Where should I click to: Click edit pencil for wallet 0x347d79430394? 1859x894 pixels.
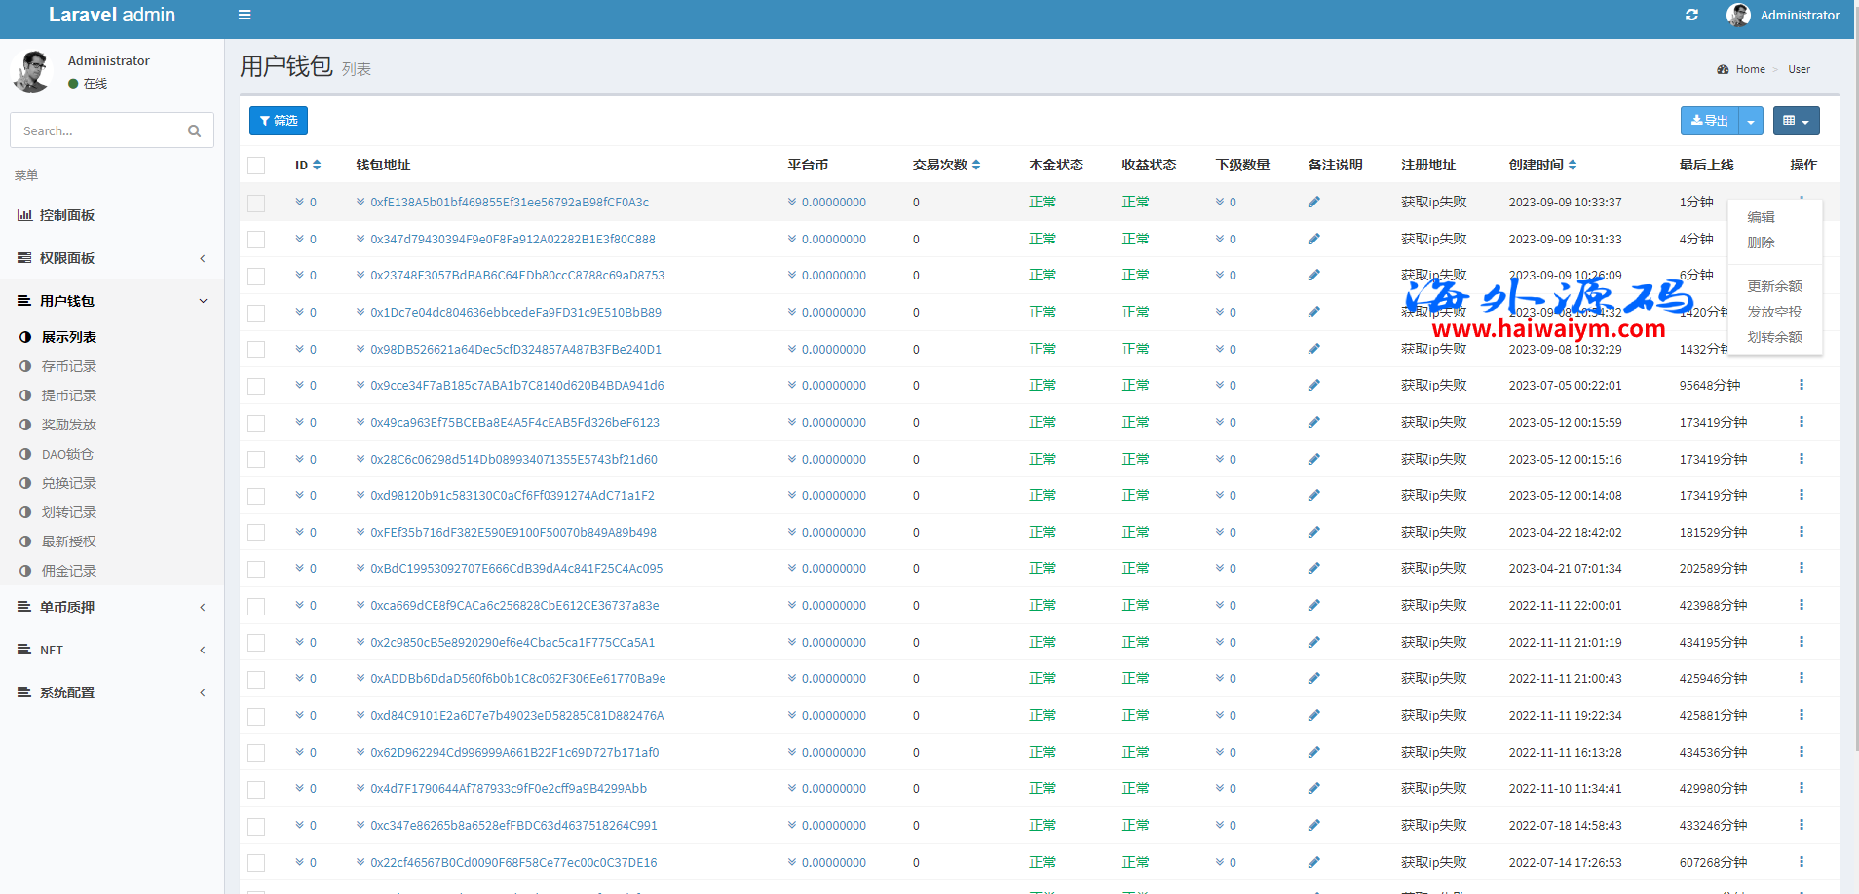tap(1313, 239)
